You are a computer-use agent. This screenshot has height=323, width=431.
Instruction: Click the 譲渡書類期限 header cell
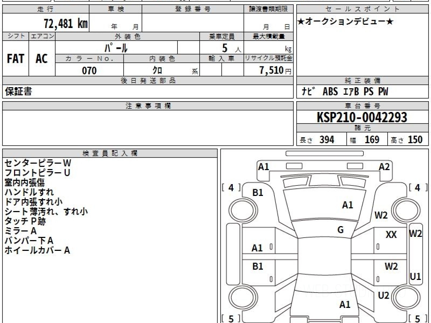pos(269,9)
